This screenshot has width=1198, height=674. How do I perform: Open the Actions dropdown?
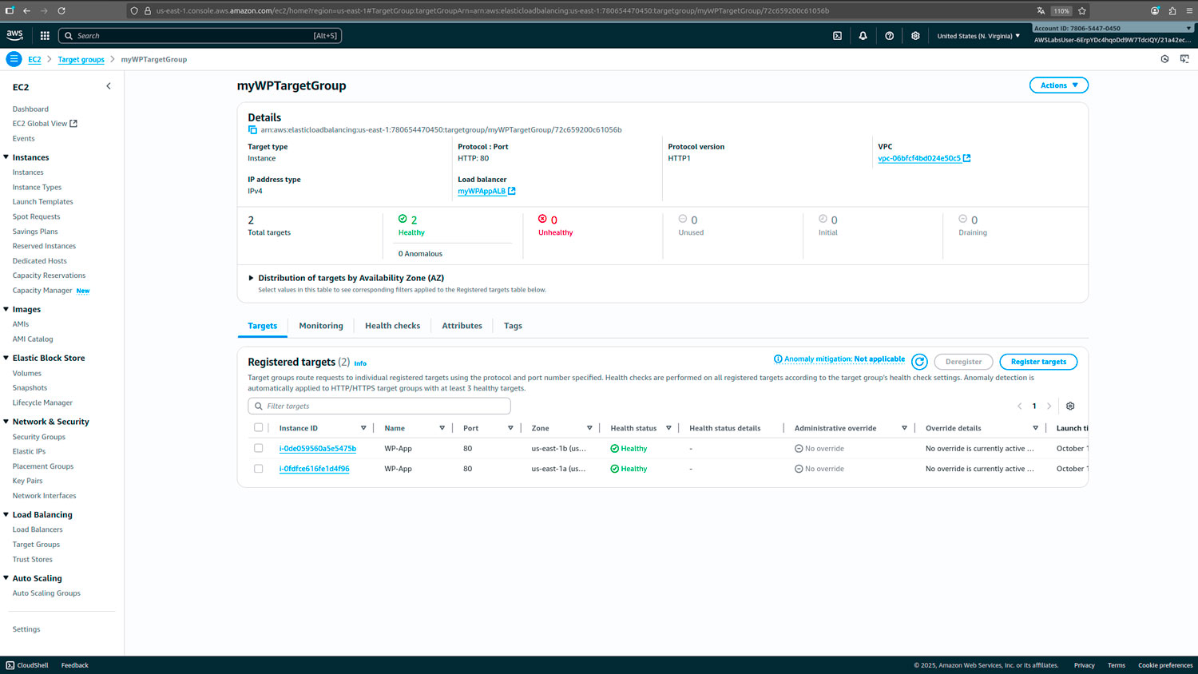pos(1058,85)
